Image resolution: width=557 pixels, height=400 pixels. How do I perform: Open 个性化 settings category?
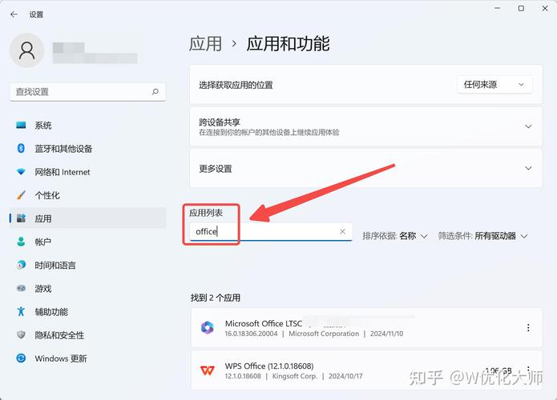pos(87,195)
